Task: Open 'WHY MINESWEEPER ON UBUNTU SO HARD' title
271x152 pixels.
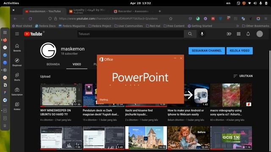Action: pos(55,112)
